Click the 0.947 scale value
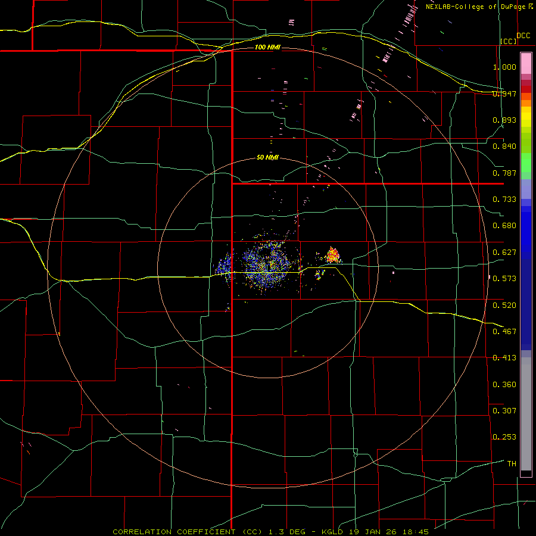This screenshot has height=536, width=536. click(504, 94)
